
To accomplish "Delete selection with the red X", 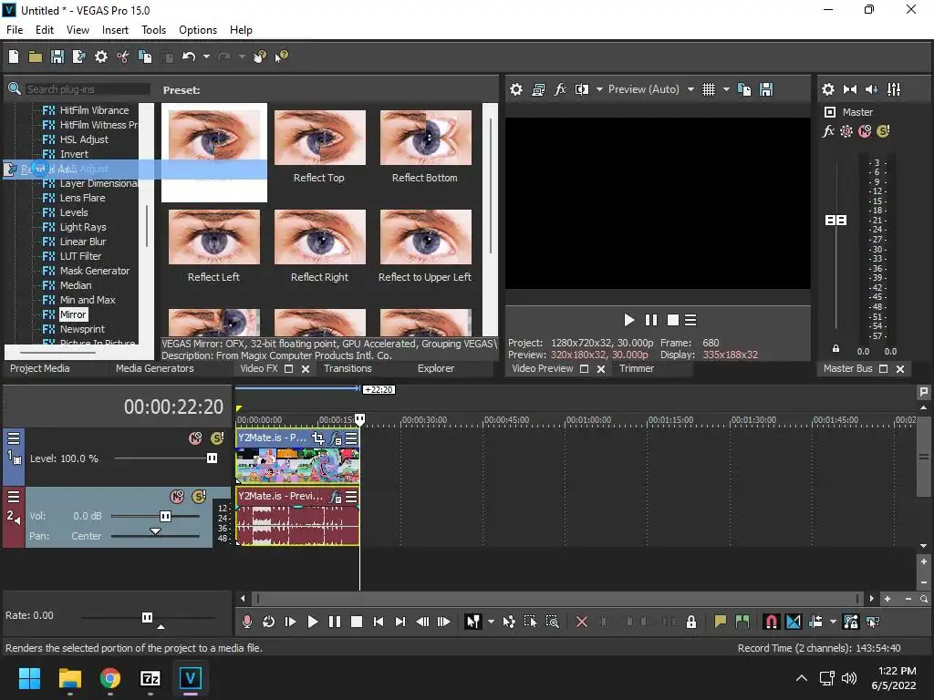I will (x=582, y=622).
